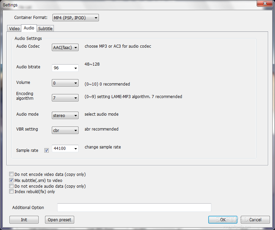Open the VBR setting cbr dropdown
The width and height of the screenshot is (275, 230).
[65, 130]
